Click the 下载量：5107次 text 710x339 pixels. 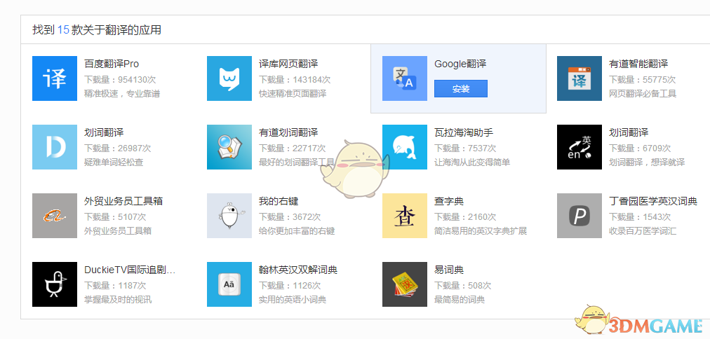coord(115,217)
